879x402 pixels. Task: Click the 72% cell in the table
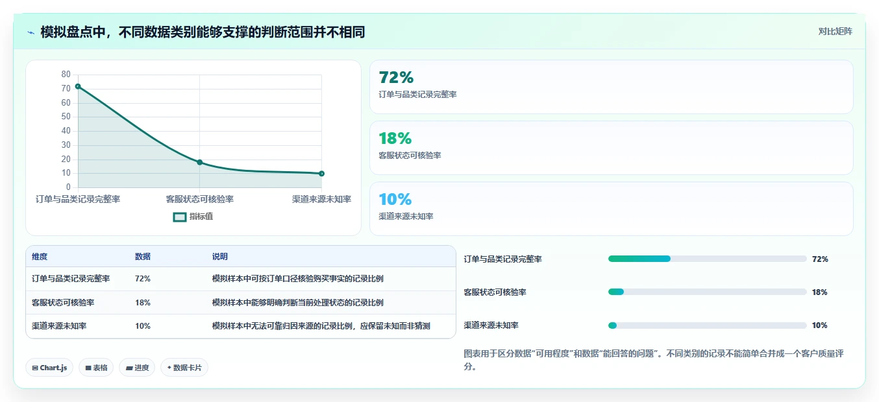[143, 279]
